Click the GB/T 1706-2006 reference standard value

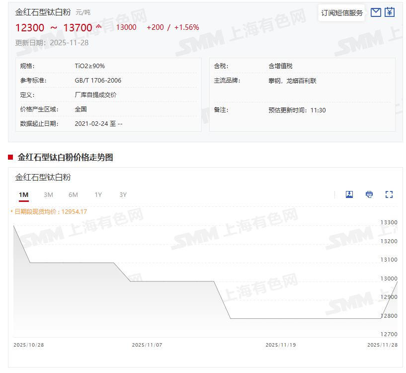coord(98,81)
